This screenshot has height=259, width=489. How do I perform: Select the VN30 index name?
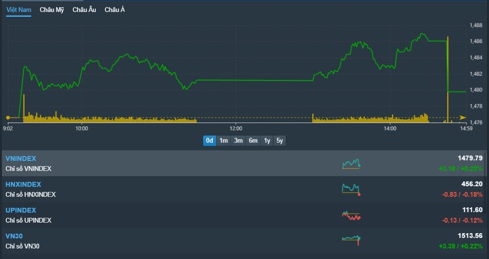14,236
